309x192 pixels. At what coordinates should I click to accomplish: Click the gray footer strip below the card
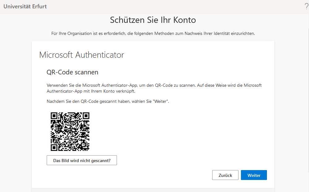click(153, 190)
